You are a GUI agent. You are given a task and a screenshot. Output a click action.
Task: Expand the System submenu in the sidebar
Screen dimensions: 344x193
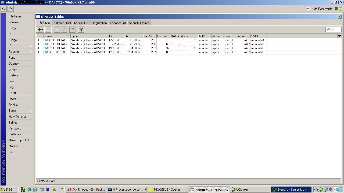point(31,75)
